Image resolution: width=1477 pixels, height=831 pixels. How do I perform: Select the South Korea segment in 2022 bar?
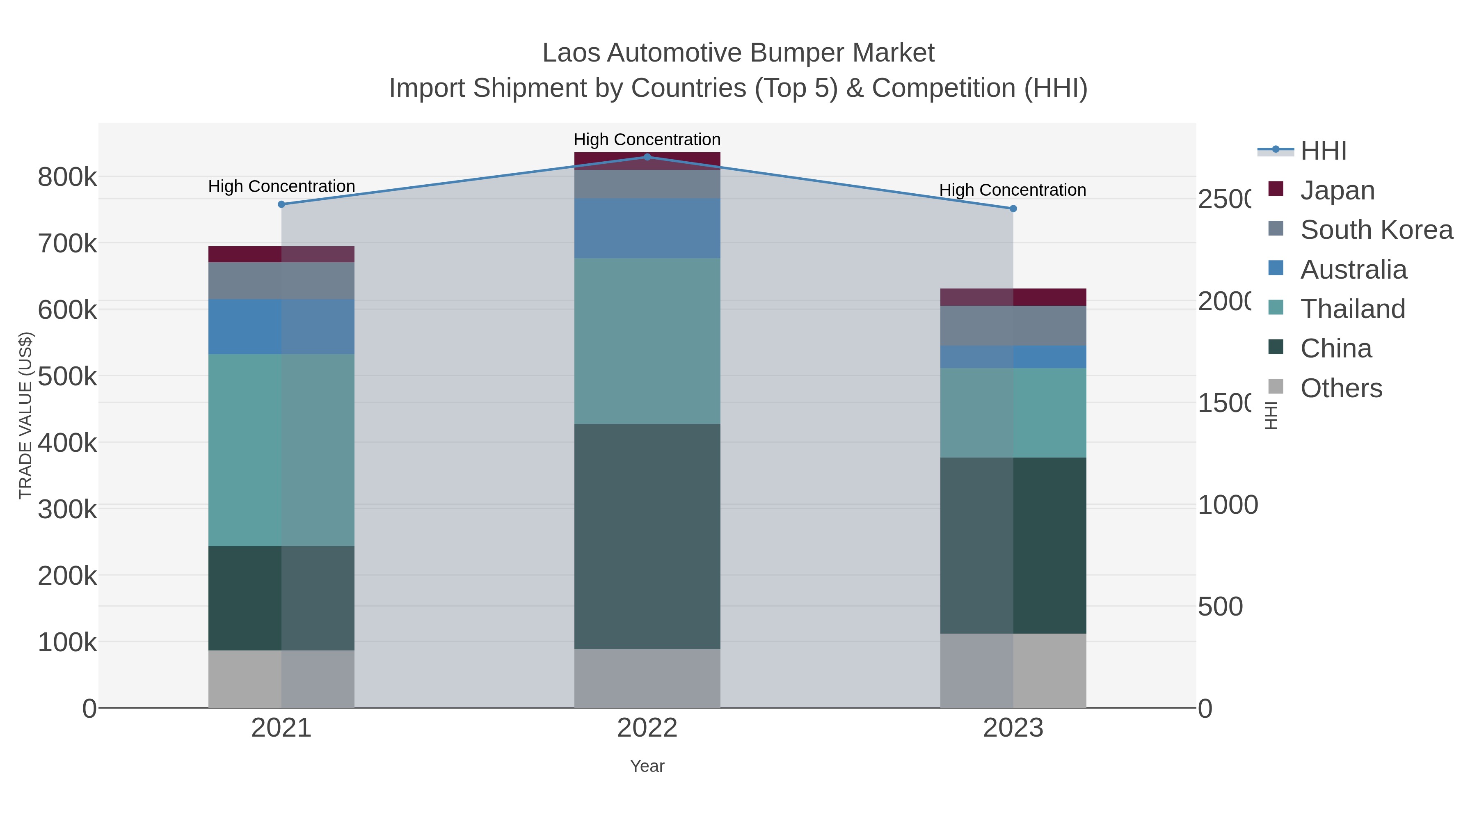click(x=647, y=184)
